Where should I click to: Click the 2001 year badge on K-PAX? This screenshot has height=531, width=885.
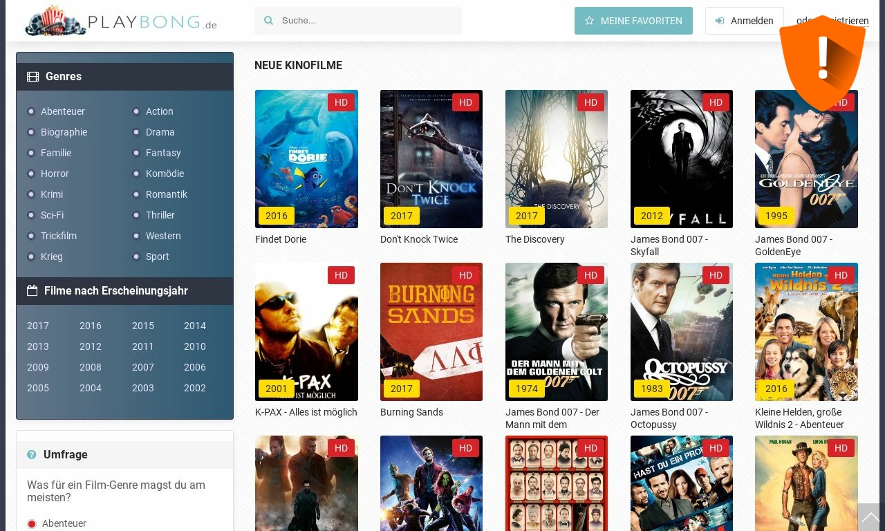click(276, 389)
